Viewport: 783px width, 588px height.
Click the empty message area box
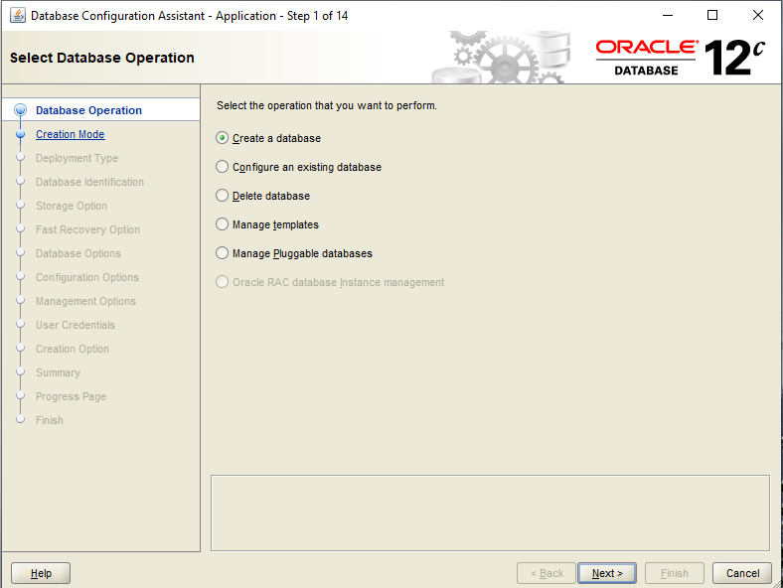coord(490,514)
